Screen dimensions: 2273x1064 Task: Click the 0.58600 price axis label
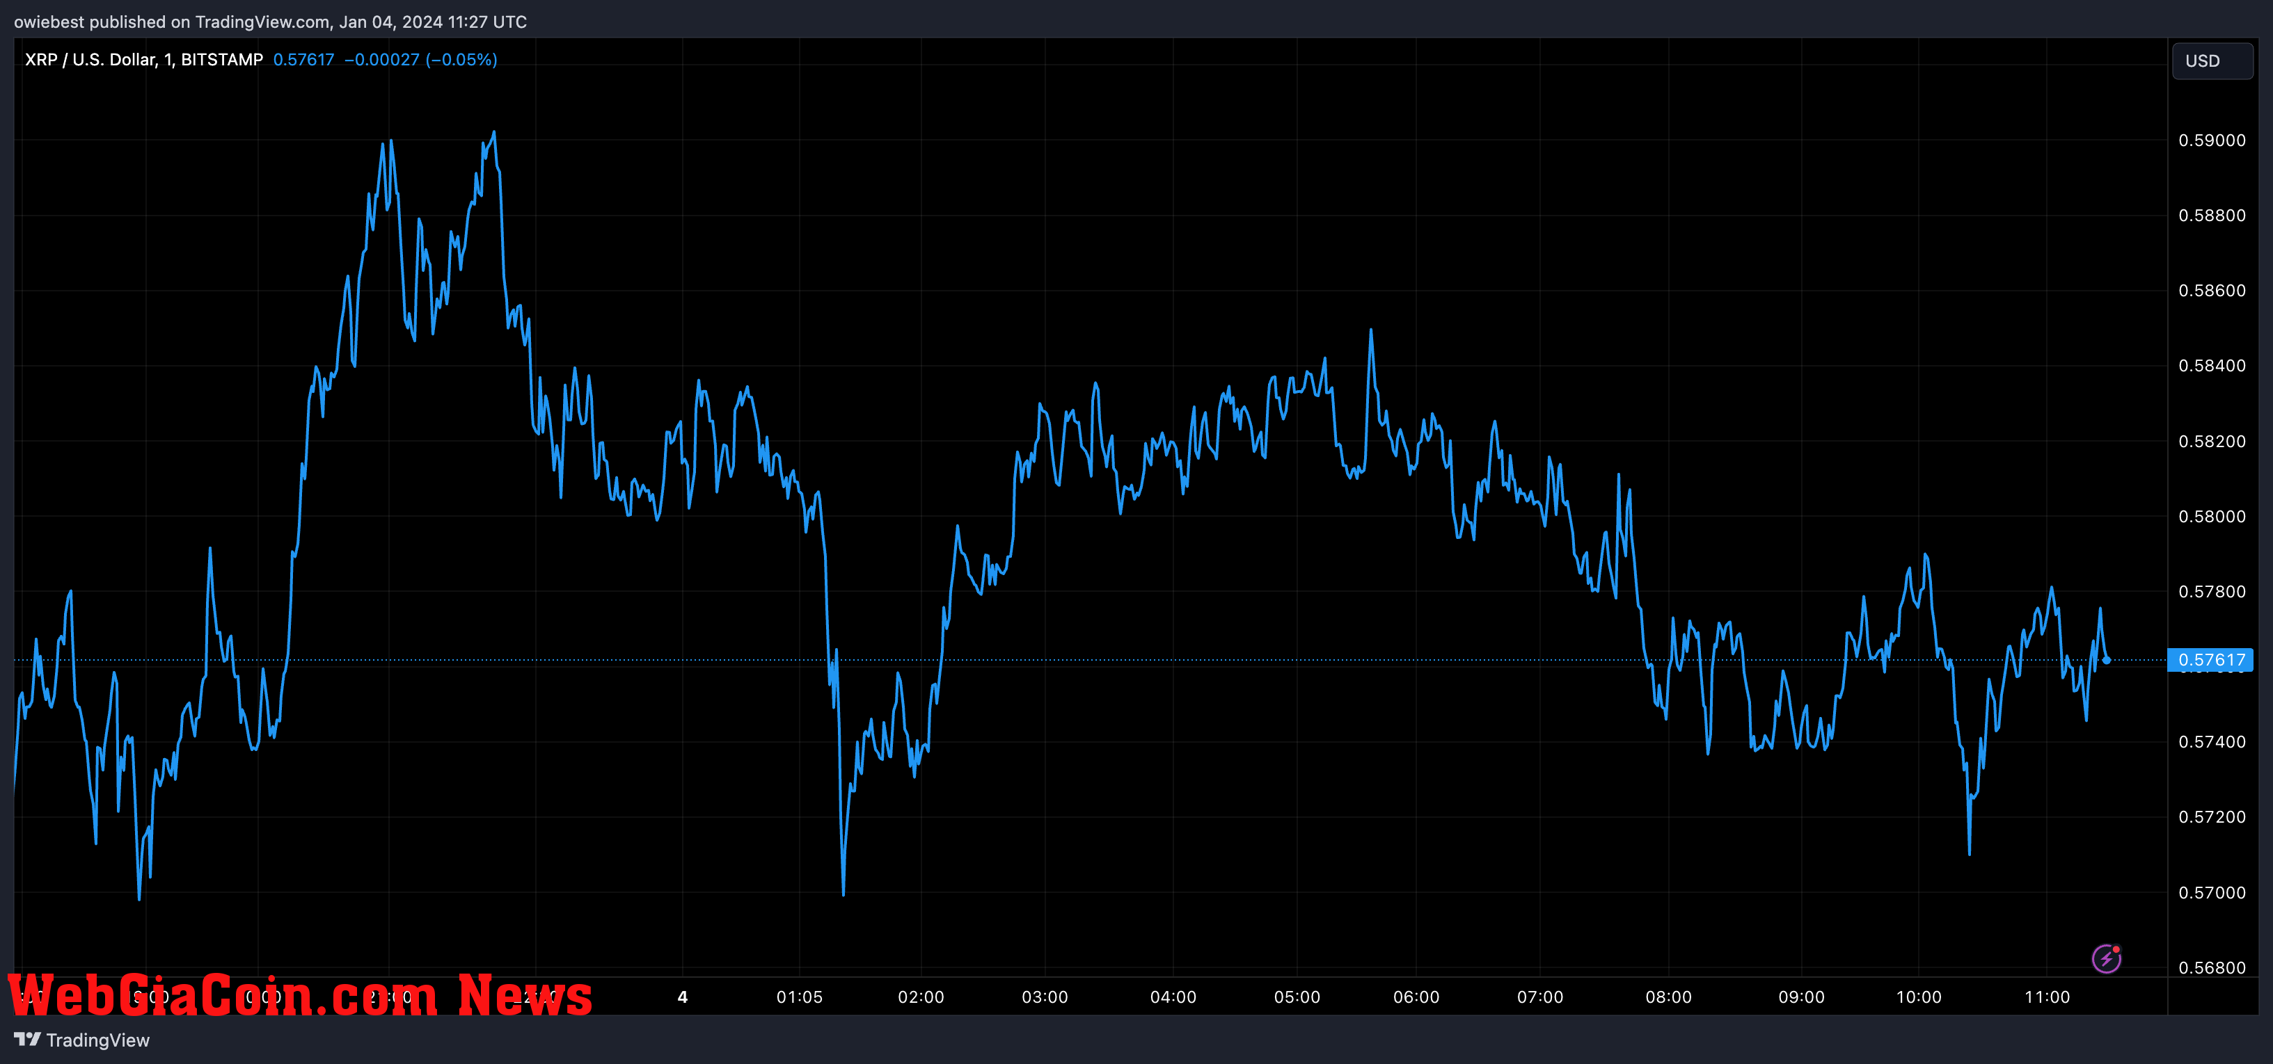tap(2212, 290)
